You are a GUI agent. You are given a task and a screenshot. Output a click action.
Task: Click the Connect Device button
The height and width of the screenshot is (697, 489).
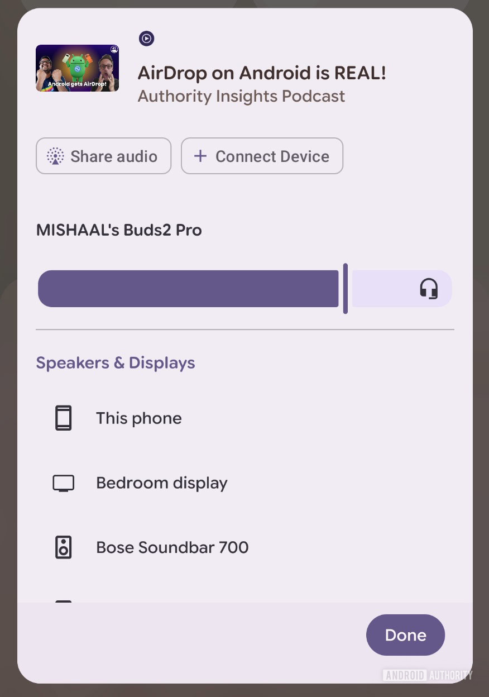[x=262, y=156]
